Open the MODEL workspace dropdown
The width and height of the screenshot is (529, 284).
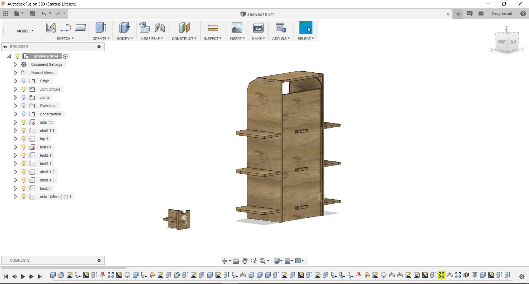pos(25,31)
